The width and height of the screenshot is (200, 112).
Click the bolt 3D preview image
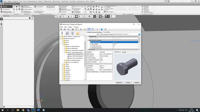pos(127,67)
